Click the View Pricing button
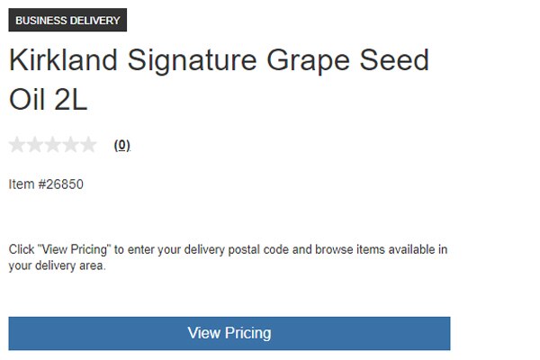This screenshot has width=540, height=360. [x=229, y=334]
